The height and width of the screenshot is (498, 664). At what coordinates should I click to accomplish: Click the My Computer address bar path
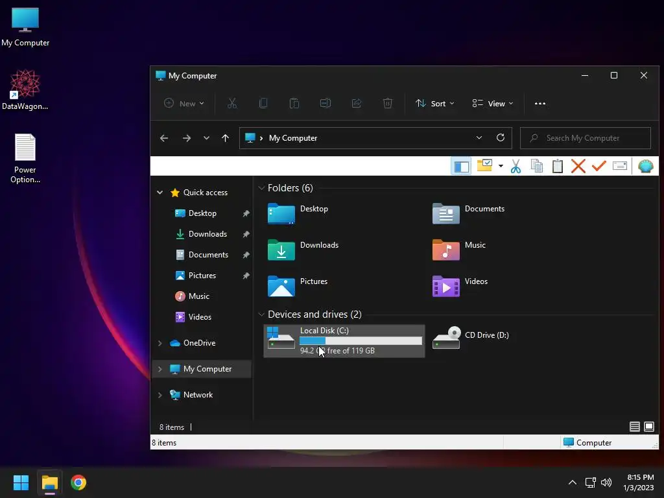pyautogui.click(x=293, y=138)
